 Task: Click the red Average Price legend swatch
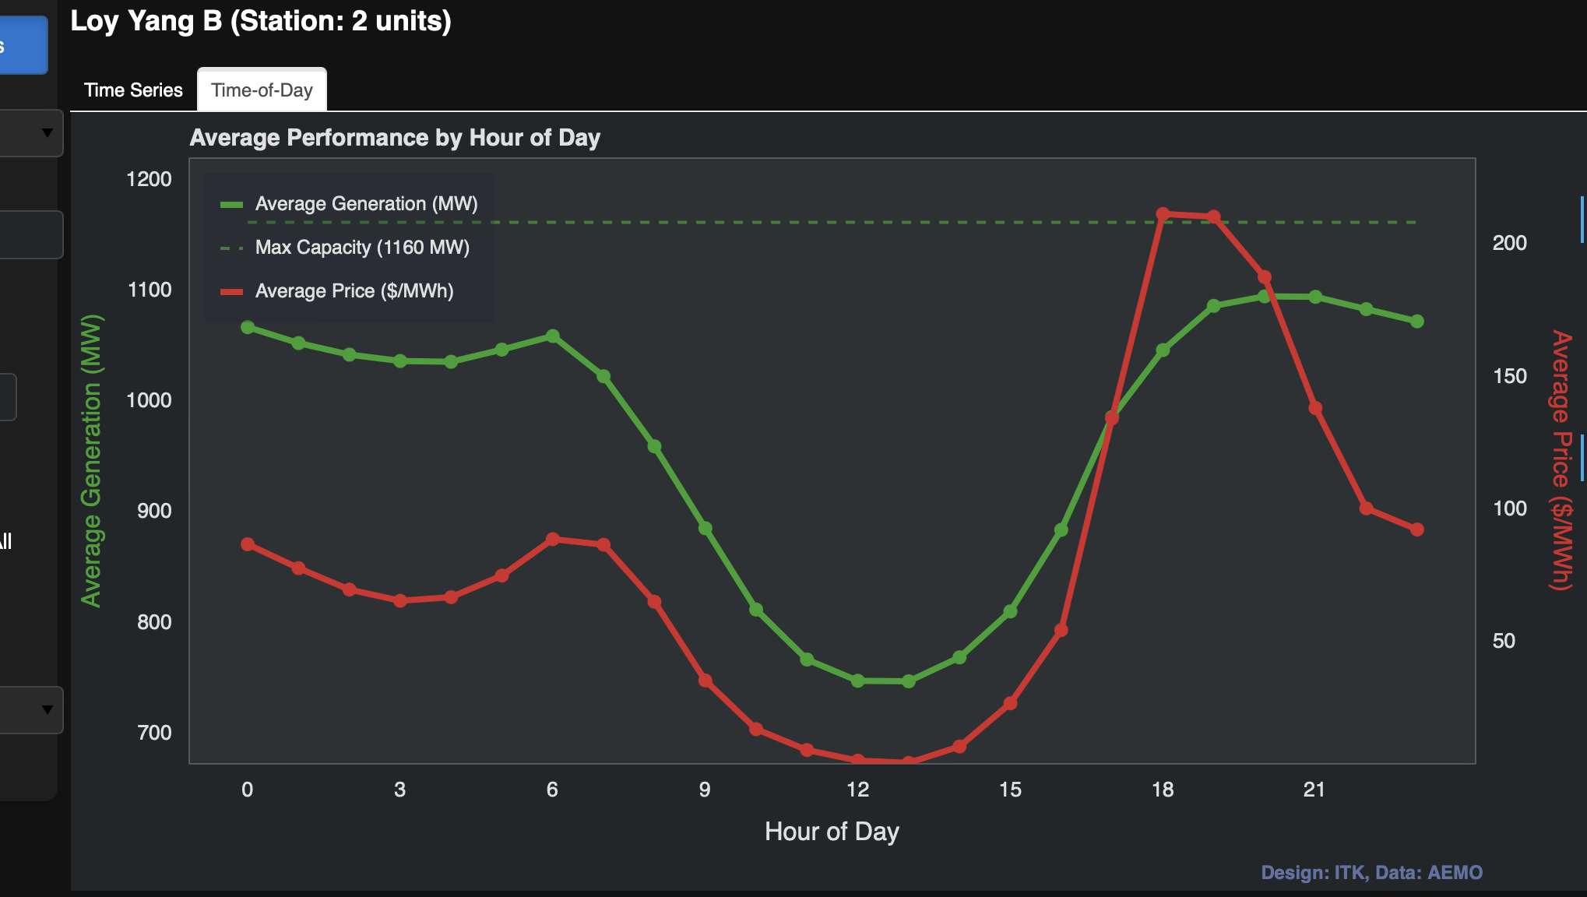232,292
